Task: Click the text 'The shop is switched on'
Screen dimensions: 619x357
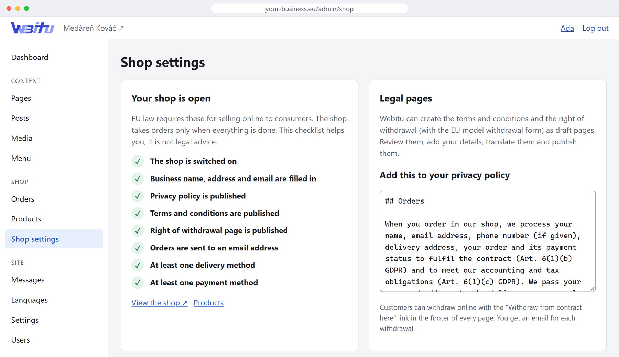Action: click(x=193, y=161)
